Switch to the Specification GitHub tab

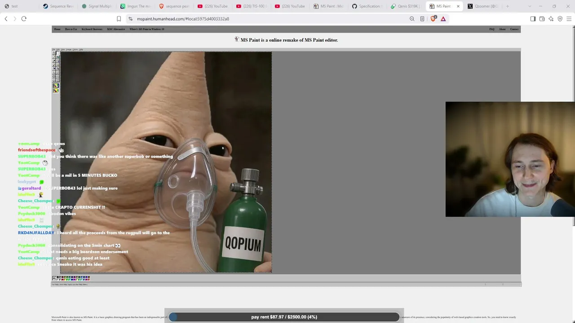click(x=367, y=6)
